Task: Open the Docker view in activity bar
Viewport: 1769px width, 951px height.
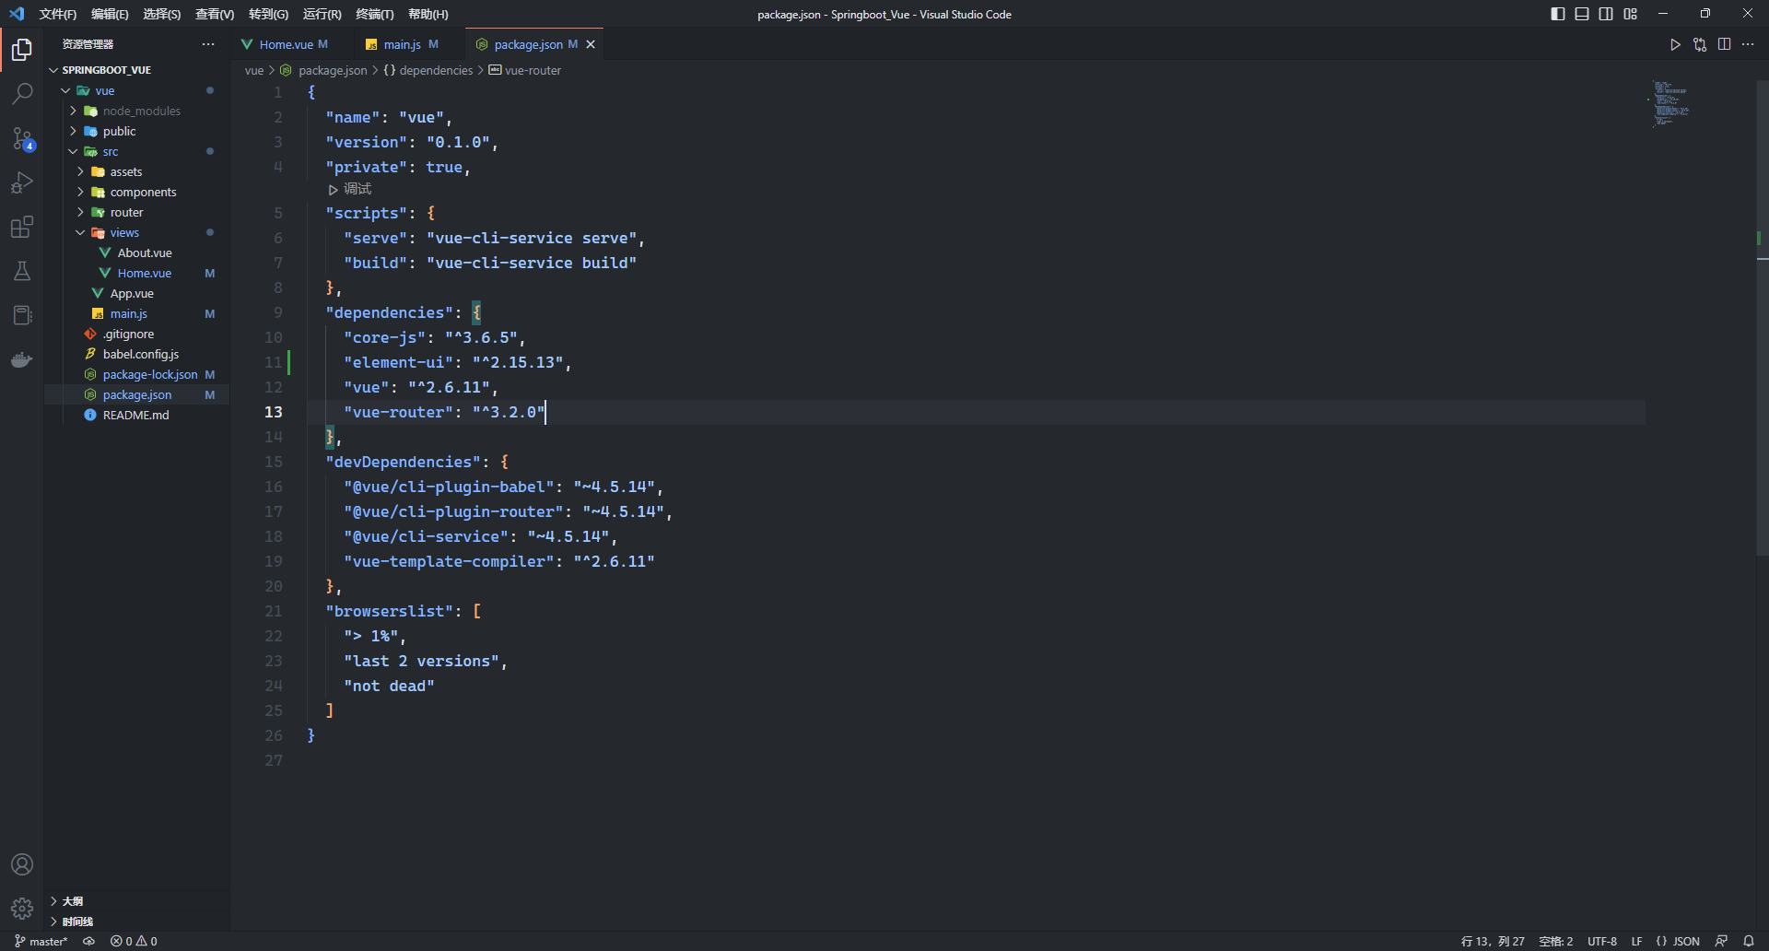Action: tap(22, 359)
